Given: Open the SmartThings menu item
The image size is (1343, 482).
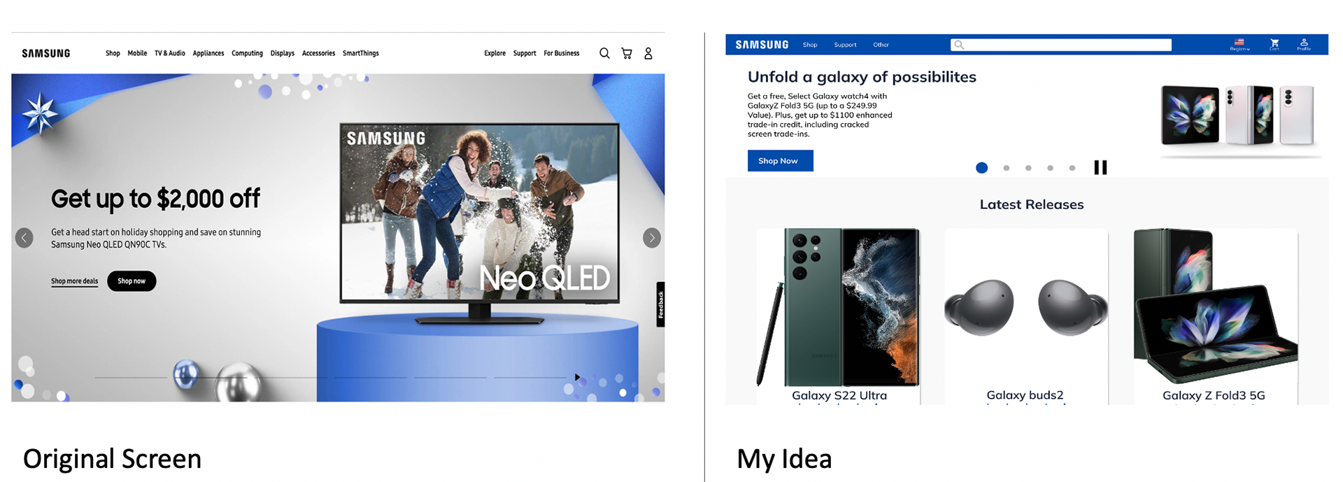Looking at the screenshot, I should [361, 53].
